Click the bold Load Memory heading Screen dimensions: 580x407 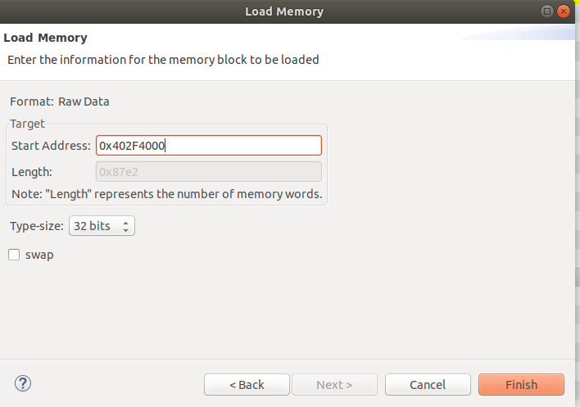coord(46,38)
